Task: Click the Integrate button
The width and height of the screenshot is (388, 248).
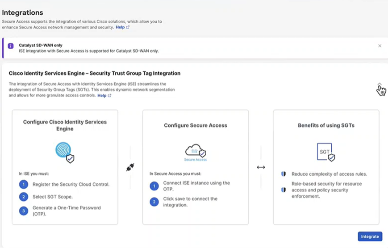Action: [x=370, y=237]
